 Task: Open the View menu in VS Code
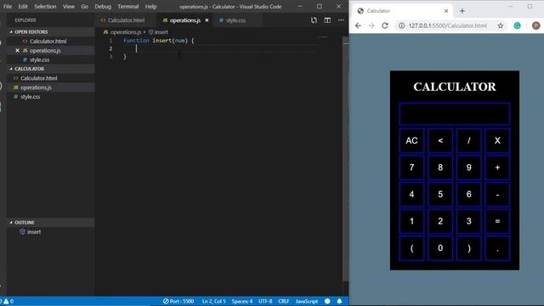coord(69,6)
